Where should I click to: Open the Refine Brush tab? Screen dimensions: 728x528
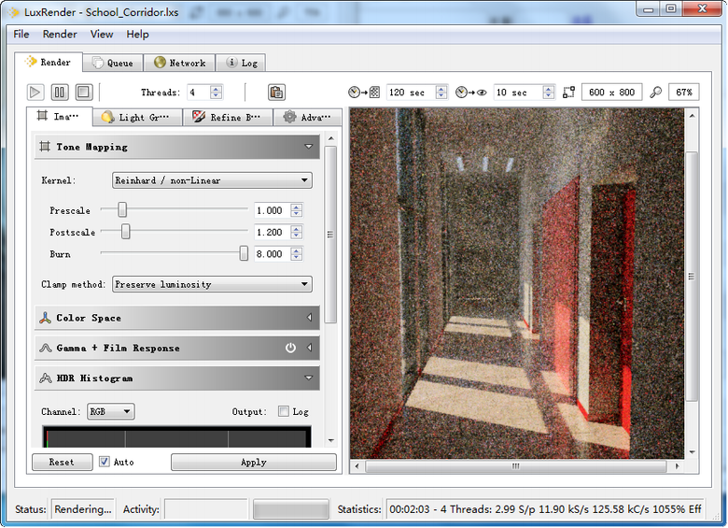[227, 117]
